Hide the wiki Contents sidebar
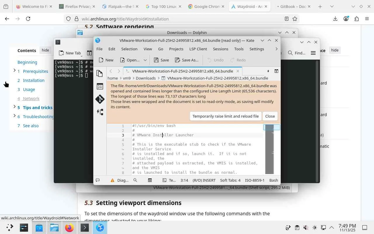The height and width of the screenshot is (234, 374). click(45, 50)
